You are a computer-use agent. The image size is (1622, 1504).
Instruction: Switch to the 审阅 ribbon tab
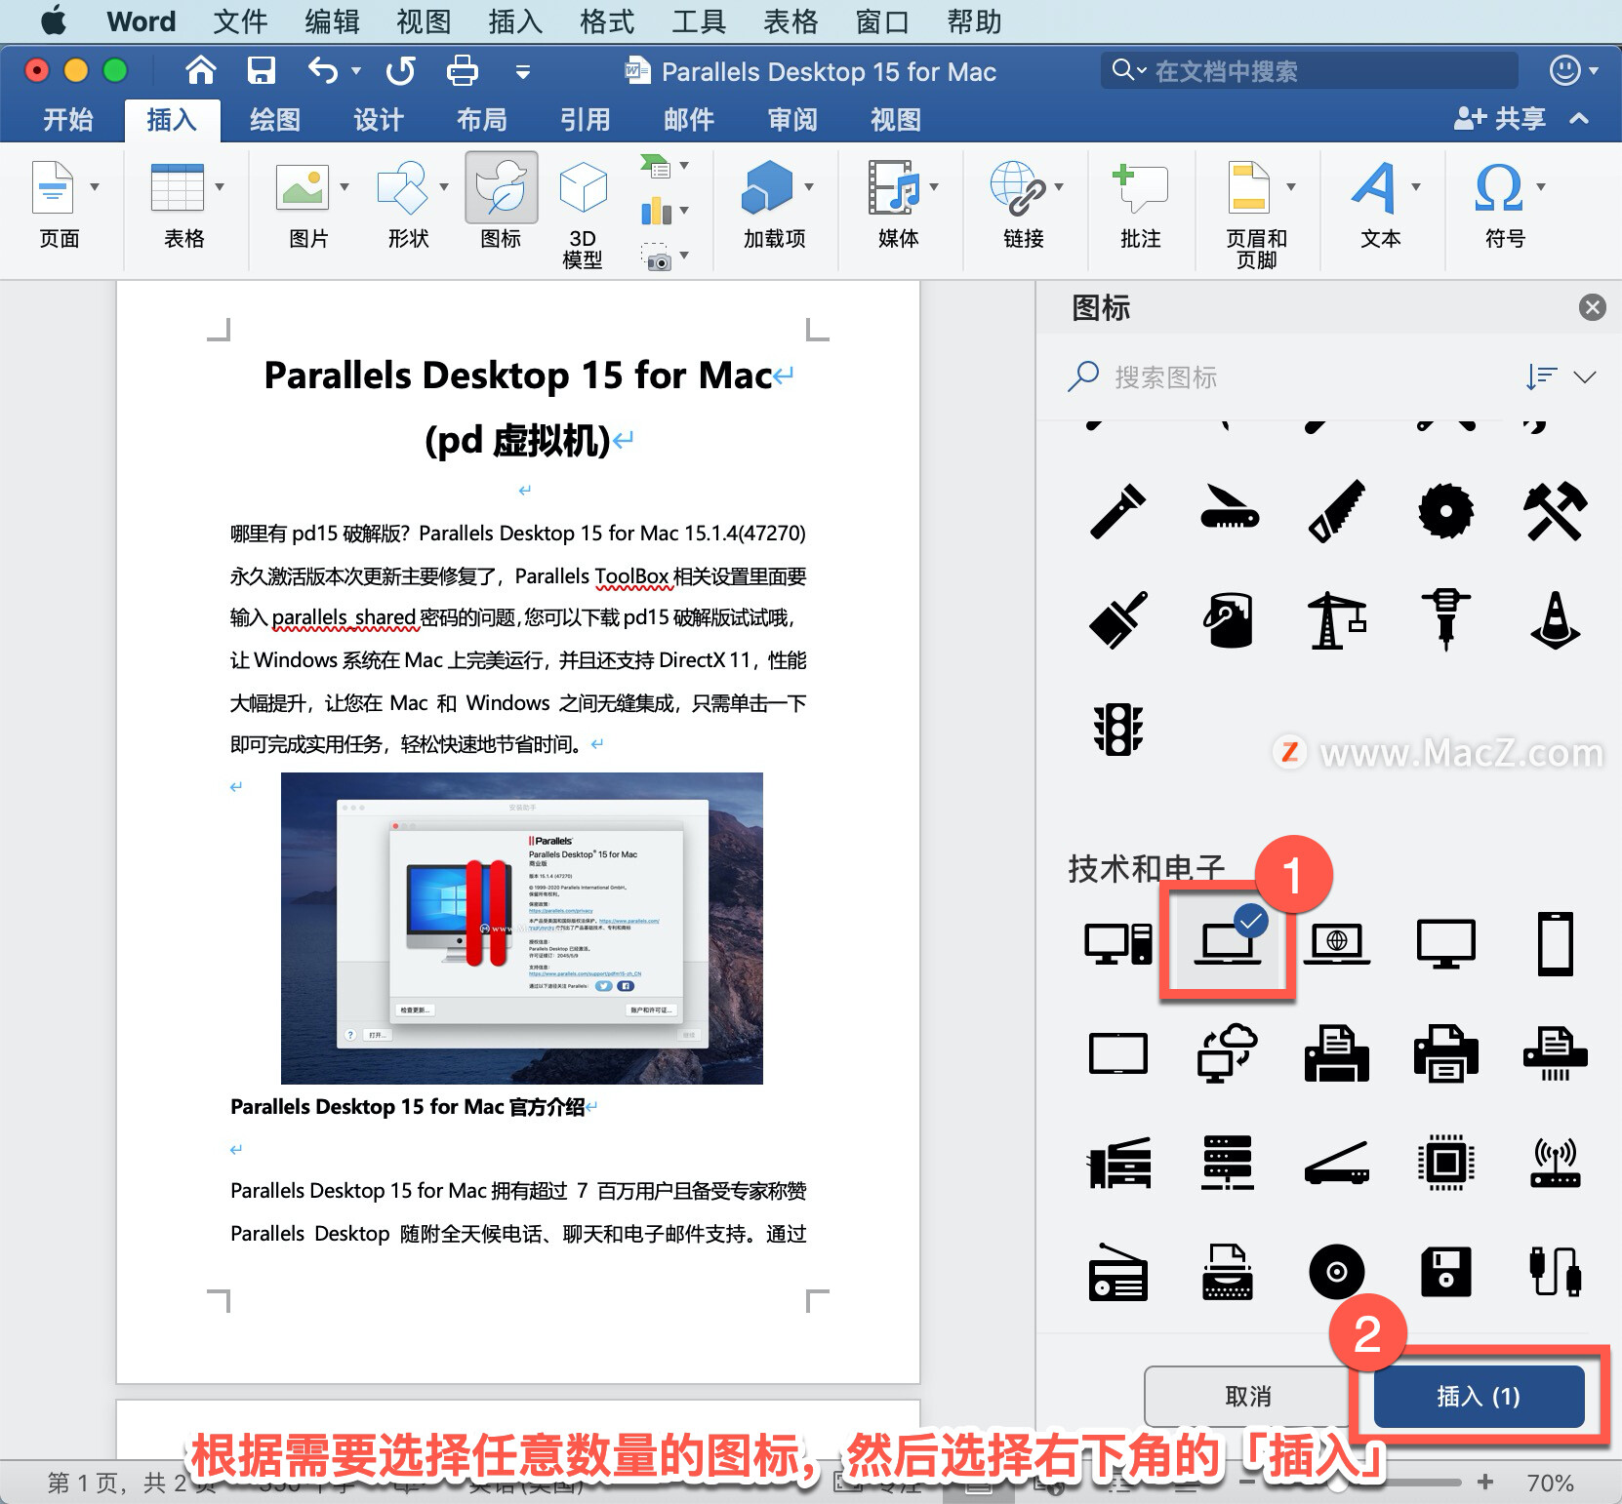tap(791, 120)
